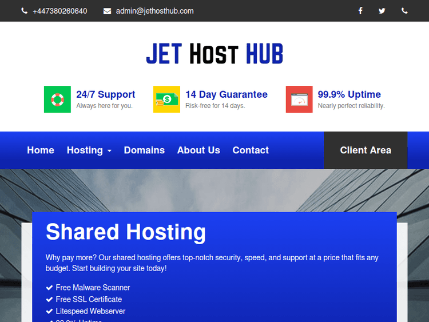
Task: Open the Domains menu item
Action: (x=144, y=150)
